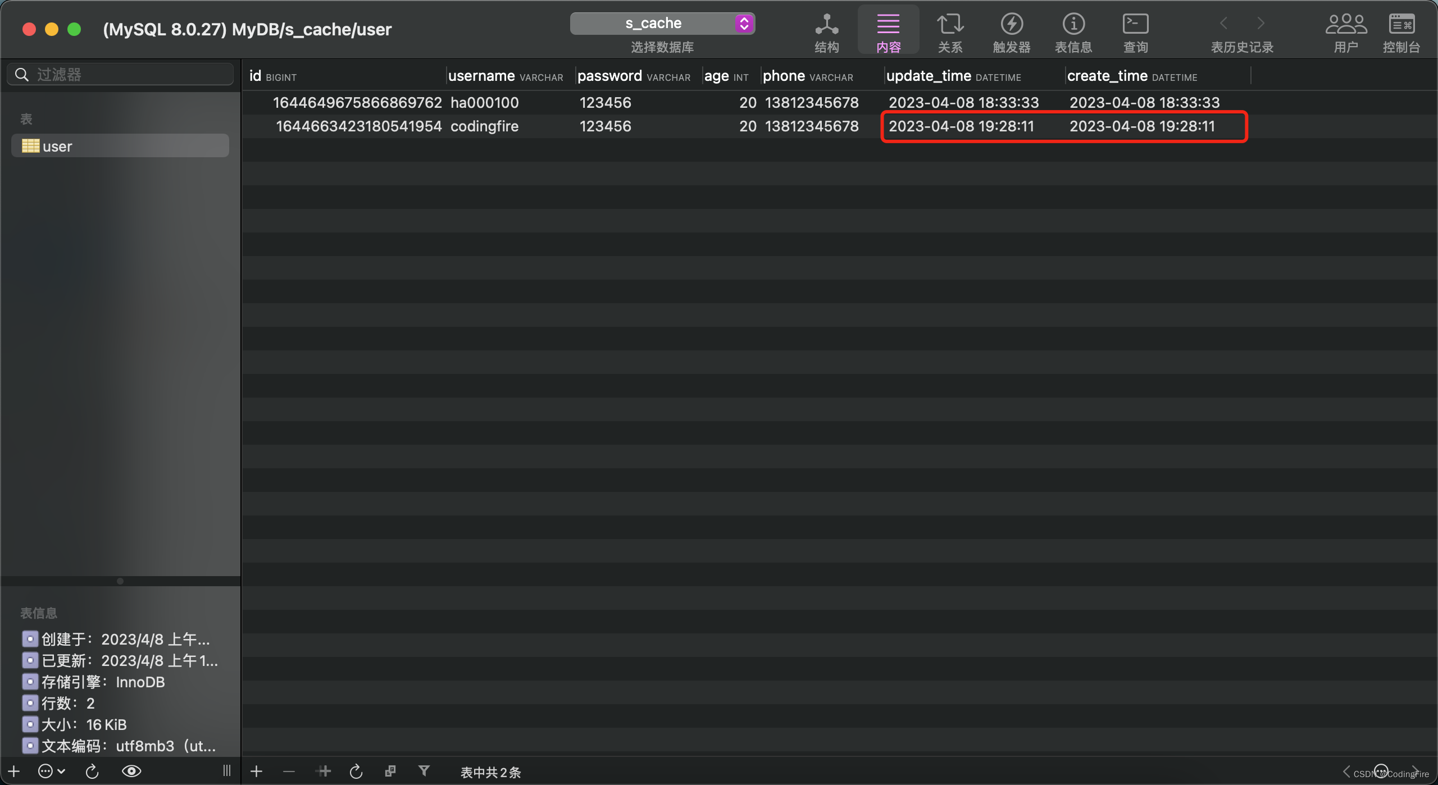Add a new row to table

click(x=256, y=772)
